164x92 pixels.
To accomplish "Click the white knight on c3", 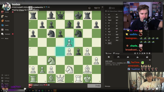I will click(x=51, y=60).
